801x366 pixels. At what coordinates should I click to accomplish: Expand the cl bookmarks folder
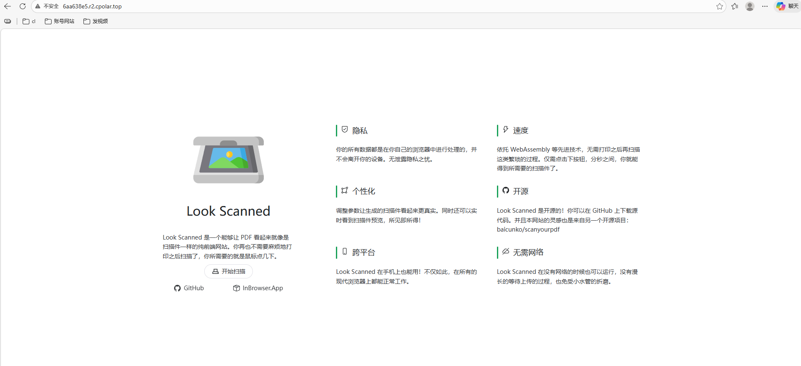tap(29, 21)
